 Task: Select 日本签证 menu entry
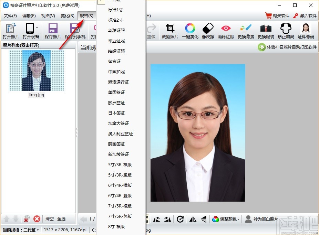click(121, 113)
